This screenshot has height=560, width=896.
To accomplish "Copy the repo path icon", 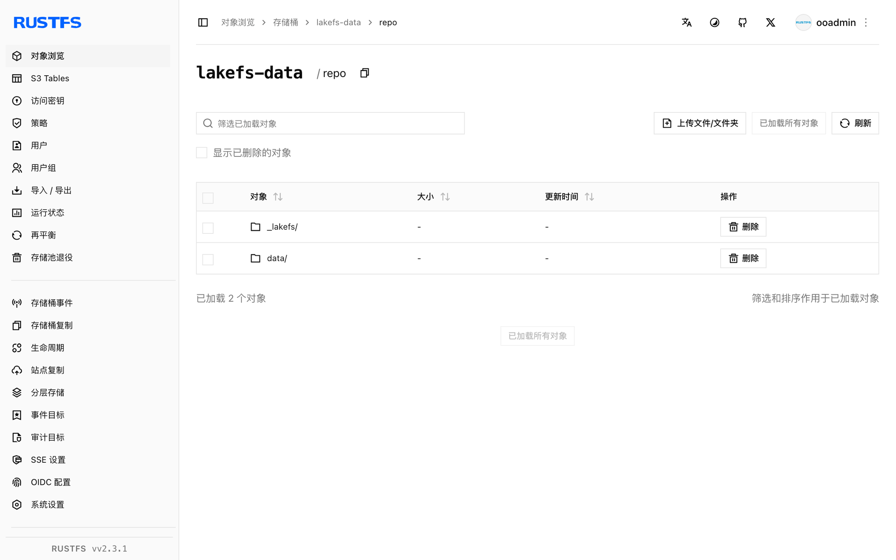I will (x=365, y=73).
